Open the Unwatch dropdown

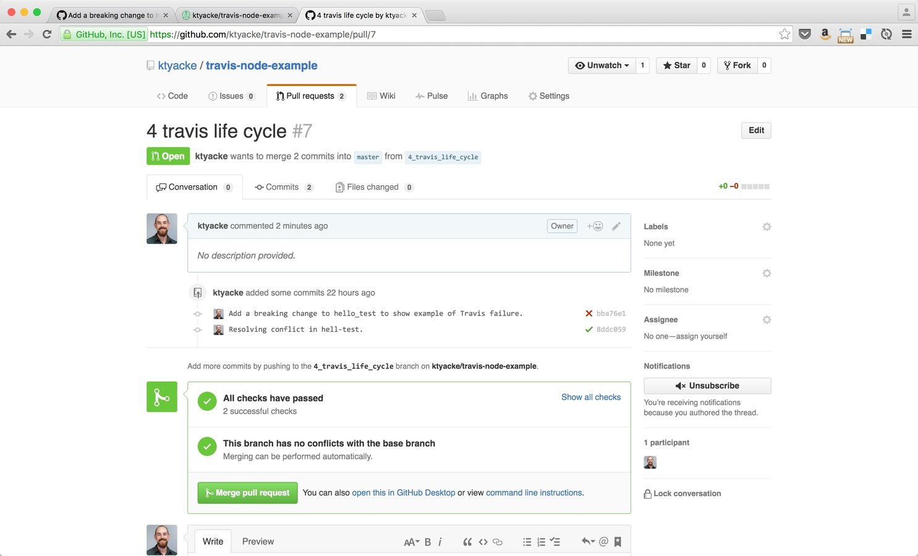click(x=602, y=65)
